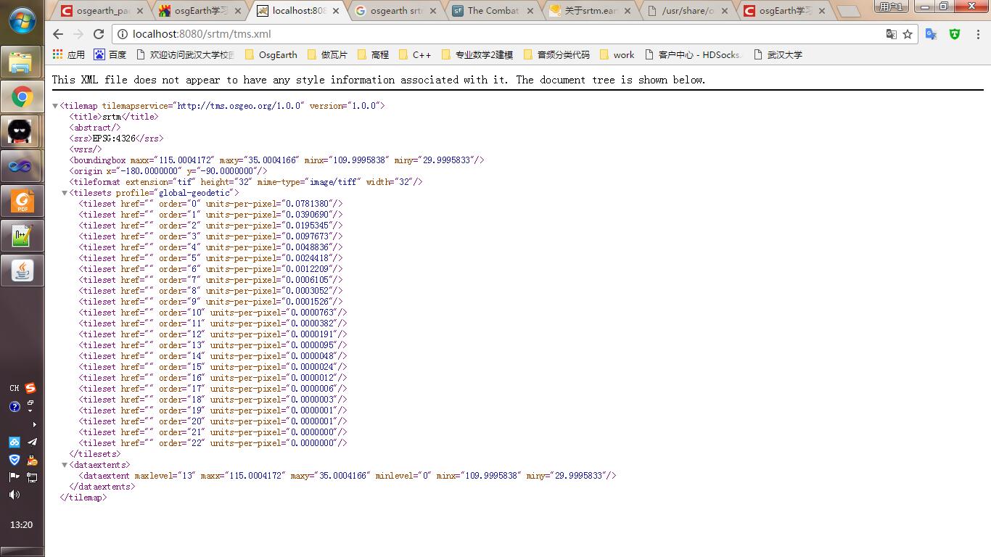991x557 pixels.
Task: Click the browser Back arrow
Action: tap(58, 34)
